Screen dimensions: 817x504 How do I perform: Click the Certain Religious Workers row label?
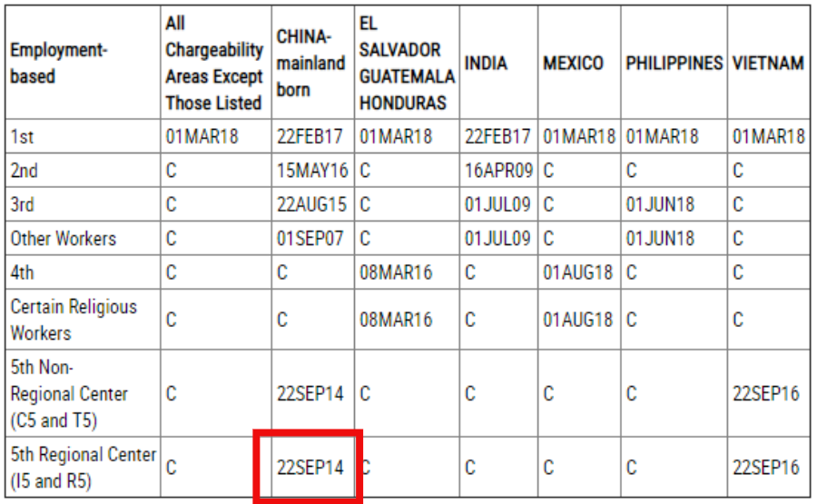pos(74,320)
